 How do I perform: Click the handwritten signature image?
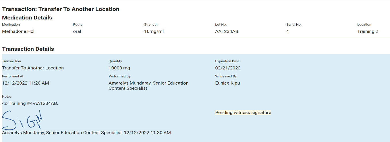pyautogui.click(x=22, y=119)
